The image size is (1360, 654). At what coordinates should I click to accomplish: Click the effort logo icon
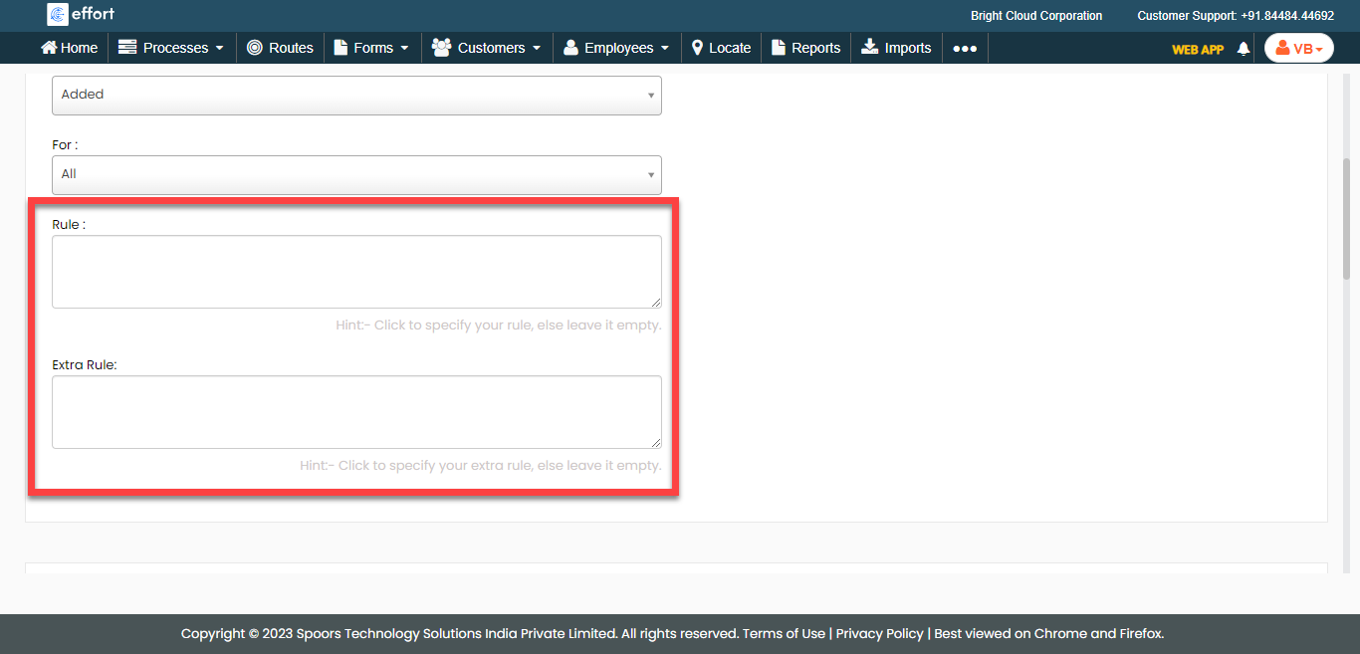pos(58,14)
